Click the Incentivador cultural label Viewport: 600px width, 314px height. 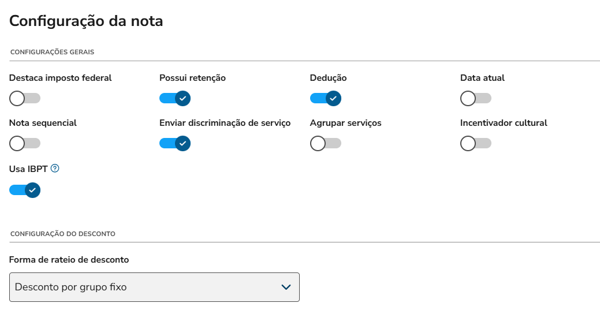504,123
